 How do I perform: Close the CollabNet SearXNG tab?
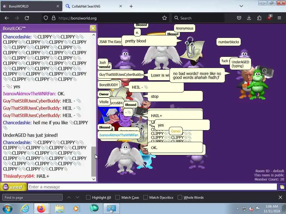[121, 6]
